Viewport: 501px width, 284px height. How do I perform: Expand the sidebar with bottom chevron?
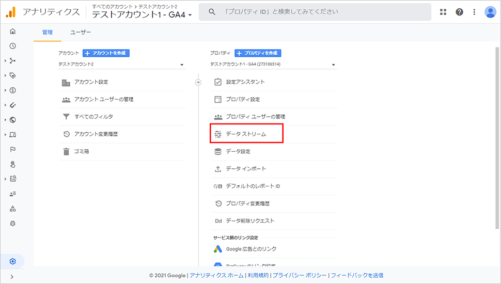pos(12,277)
